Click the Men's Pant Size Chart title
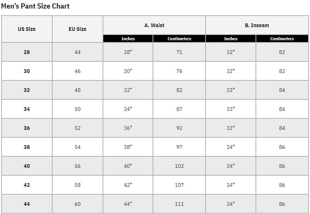Screen dimensions: 310x214 tap(35, 6)
